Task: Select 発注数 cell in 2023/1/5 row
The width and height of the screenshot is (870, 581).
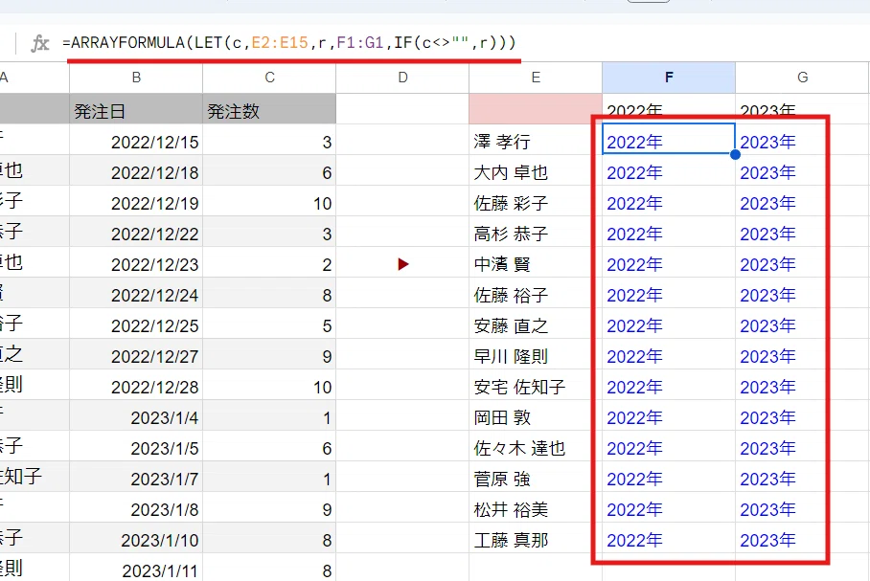Action: click(x=269, y=446)
